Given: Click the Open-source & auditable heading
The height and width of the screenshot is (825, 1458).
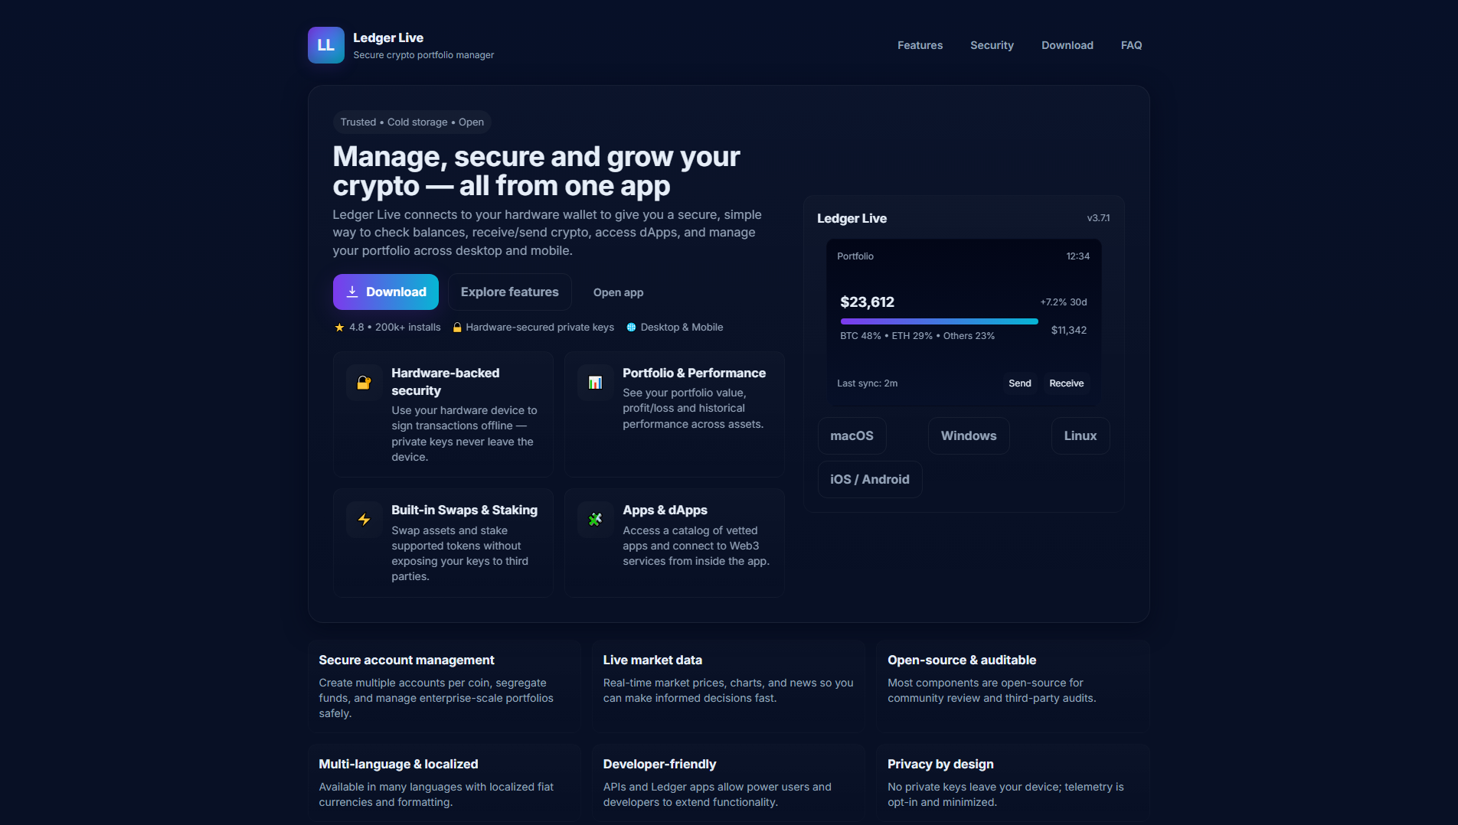Looking at the screenshot, I should (x=962, y=660).
